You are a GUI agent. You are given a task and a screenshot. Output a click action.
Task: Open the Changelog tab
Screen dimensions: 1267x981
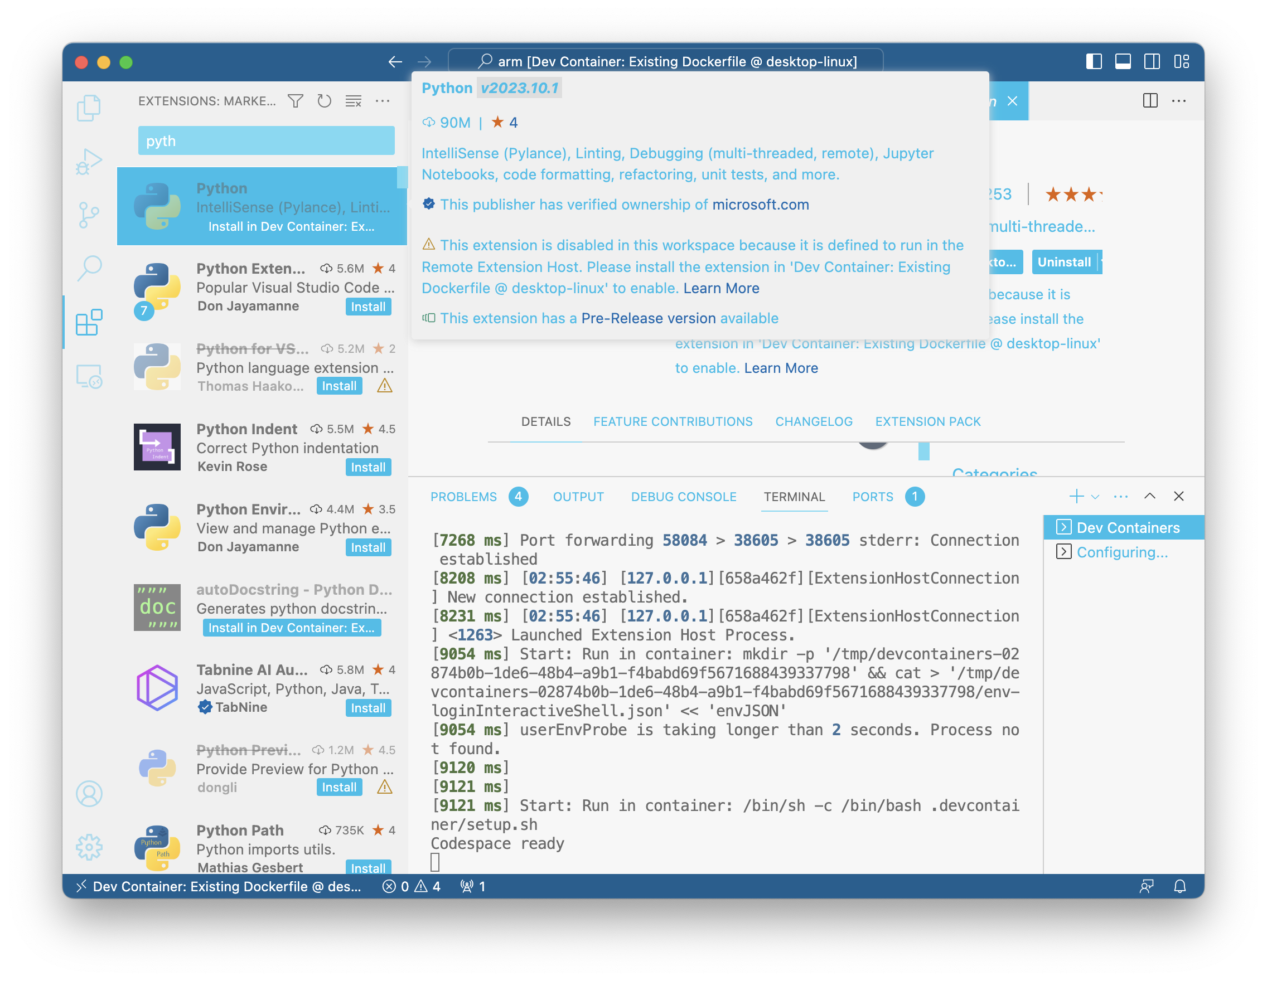(x=813, y=421)
